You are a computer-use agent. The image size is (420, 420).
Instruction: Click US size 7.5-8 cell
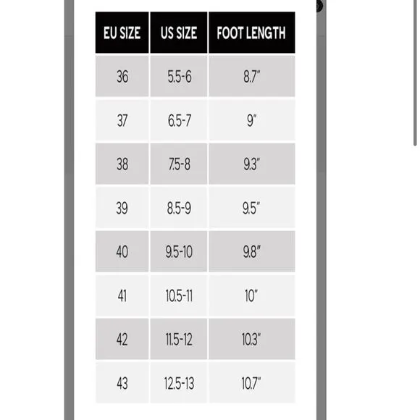point(179,164)
